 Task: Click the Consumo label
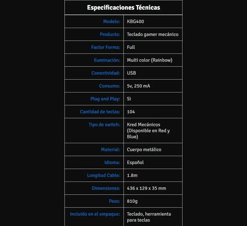[110, 86]
